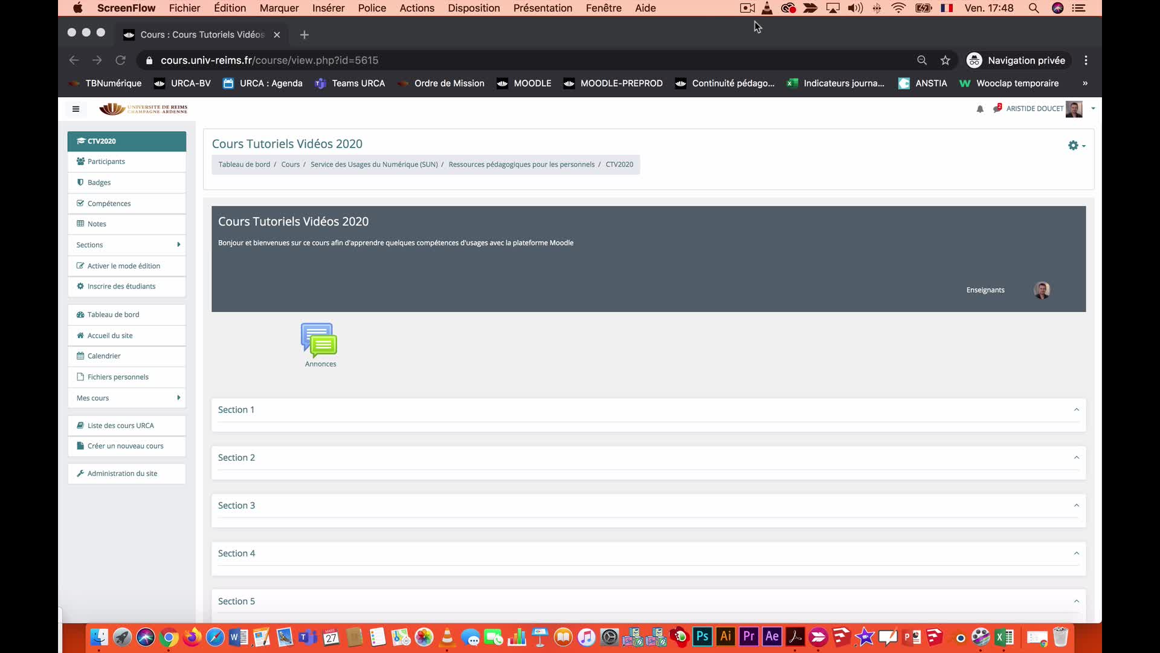The width and height of the screenshot is (1160, 653).
Task: Open Fichiers personnels in sidebar
Action: tap(127, 377)
